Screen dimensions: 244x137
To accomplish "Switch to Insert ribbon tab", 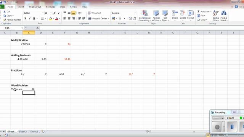I will (x=21, y=7).
